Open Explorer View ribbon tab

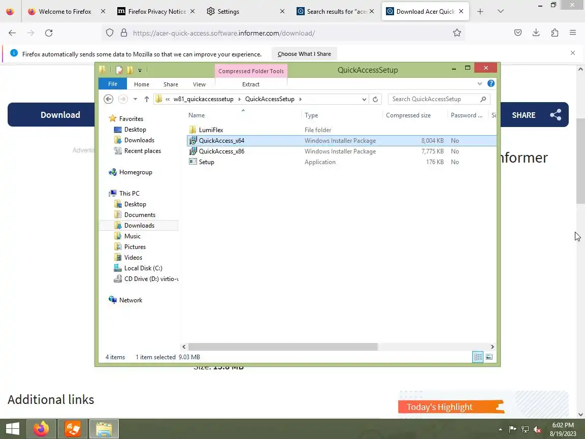[x=199, y=84]
